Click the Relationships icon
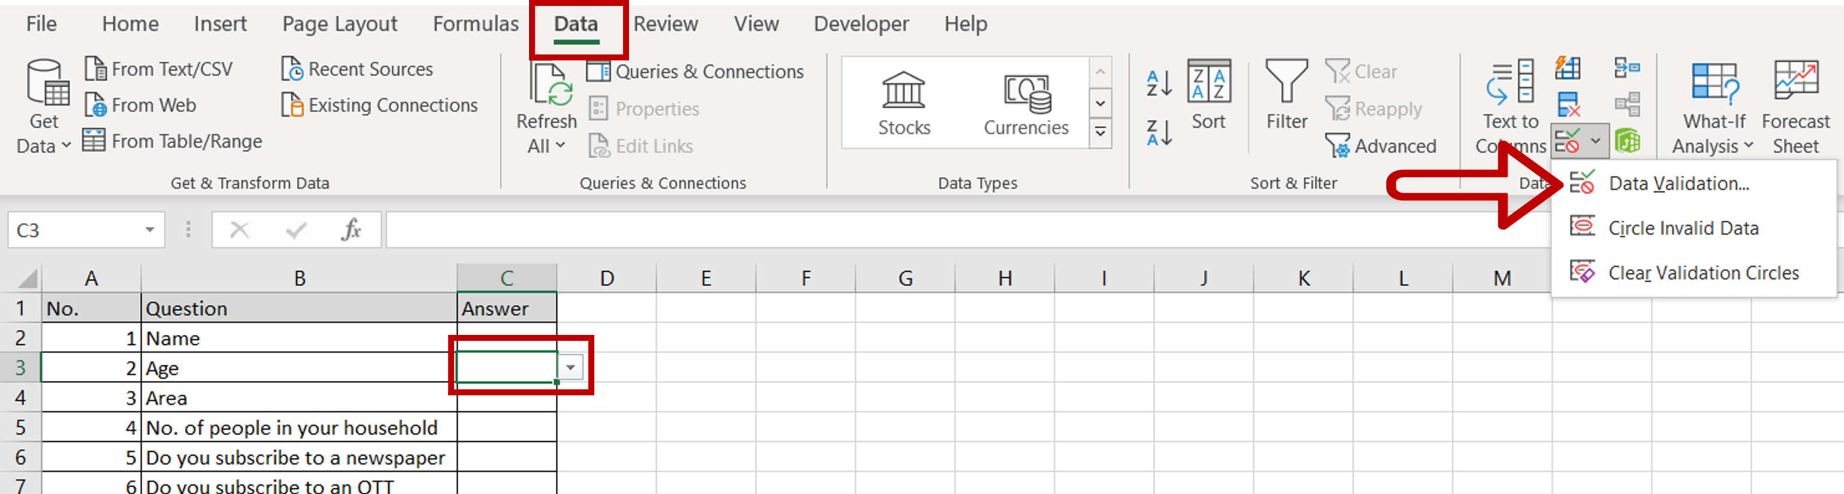The height and width of the screenshot is (494, 1844). point(1627,105)
